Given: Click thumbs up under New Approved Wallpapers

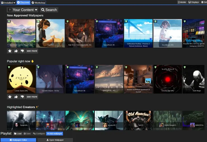Looking at the screenshot, I should click(x=16, y=51).
